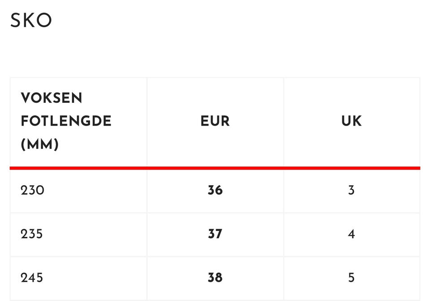Image resolution: width=430 pixels, height=301 pixels.
Task: Click the 230 foot length cell
Action: [x=33, y=190]
